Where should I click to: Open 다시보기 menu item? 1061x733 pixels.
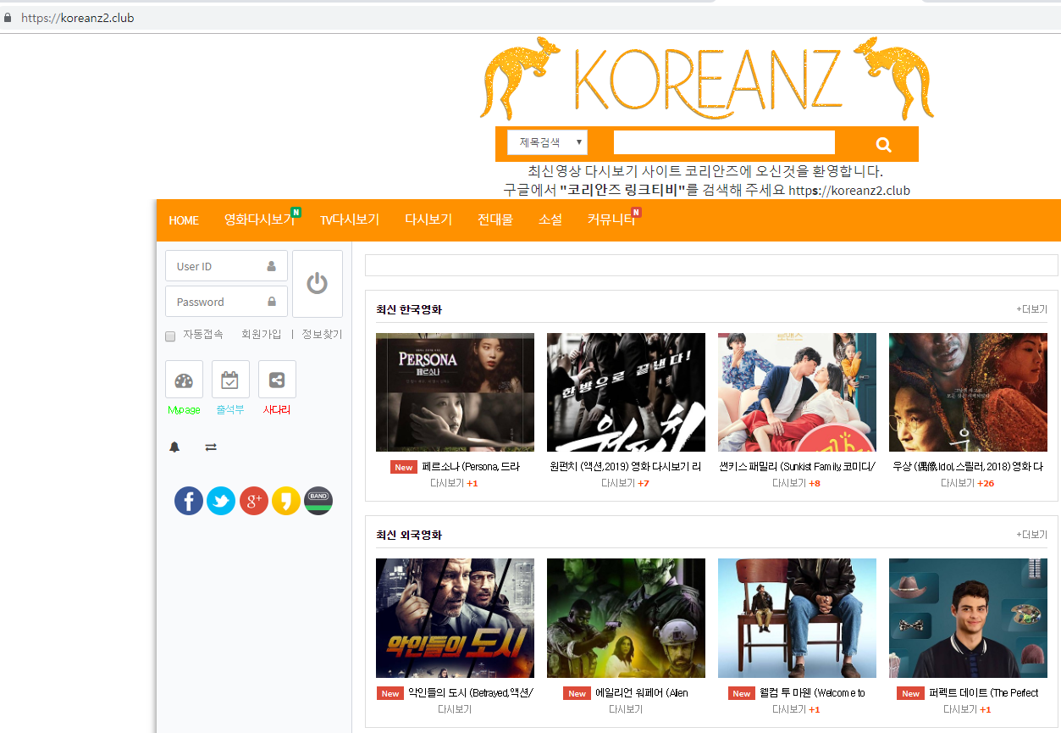click(428, 219)
